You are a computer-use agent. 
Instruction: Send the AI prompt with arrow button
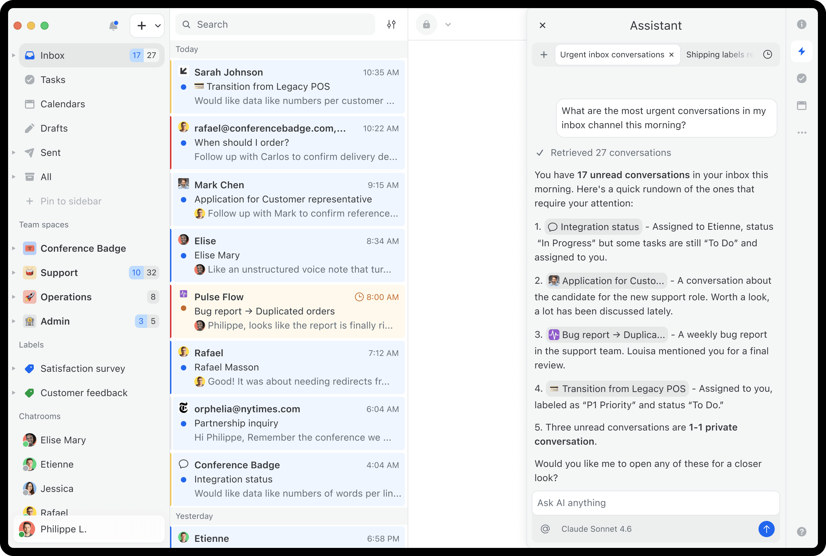pyautogui.click(x=766, y=529)
